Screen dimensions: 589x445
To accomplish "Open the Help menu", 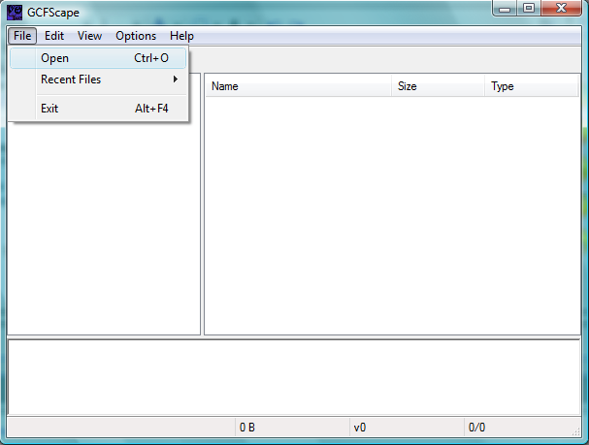I will point(181,36).
